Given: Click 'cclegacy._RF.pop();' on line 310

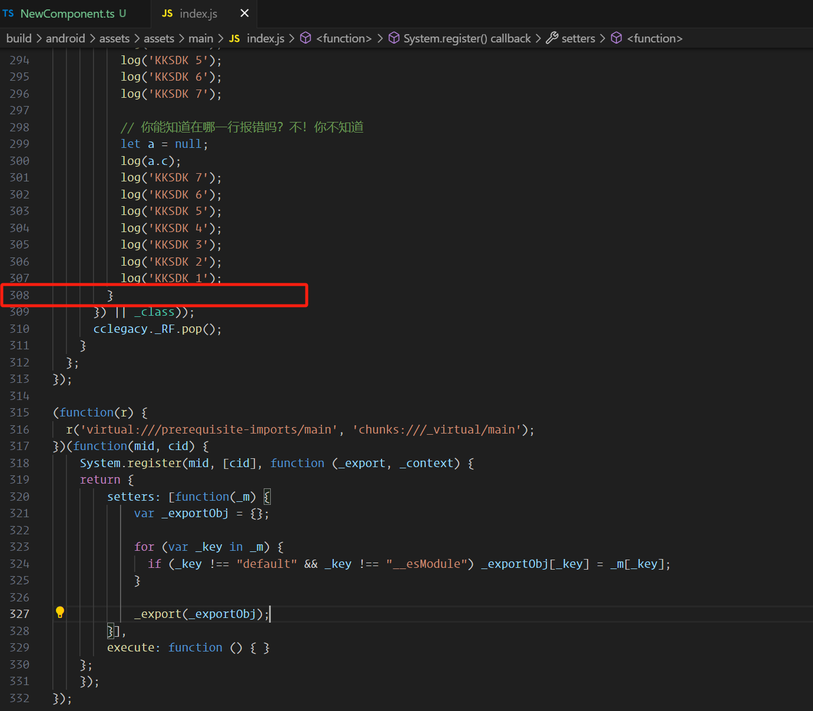Looking at the screenshot, I should 158,329.
